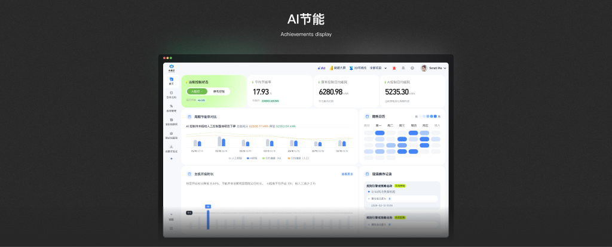Expand the 全部项目 project dropdown
The height and width of the screenshot is (247, 612).
[378, 68]
